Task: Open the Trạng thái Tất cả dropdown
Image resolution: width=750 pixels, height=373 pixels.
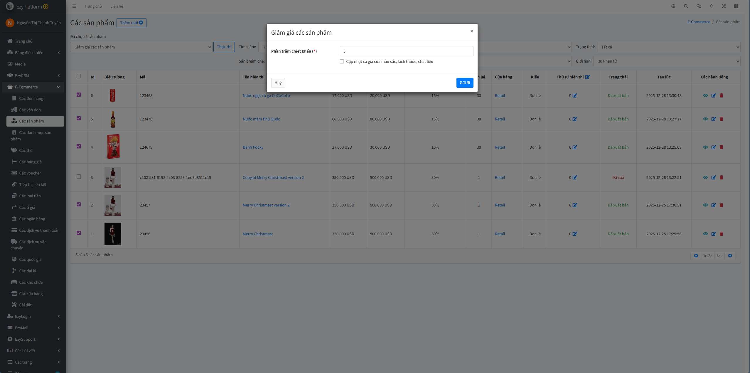Action: pos(668,47)
